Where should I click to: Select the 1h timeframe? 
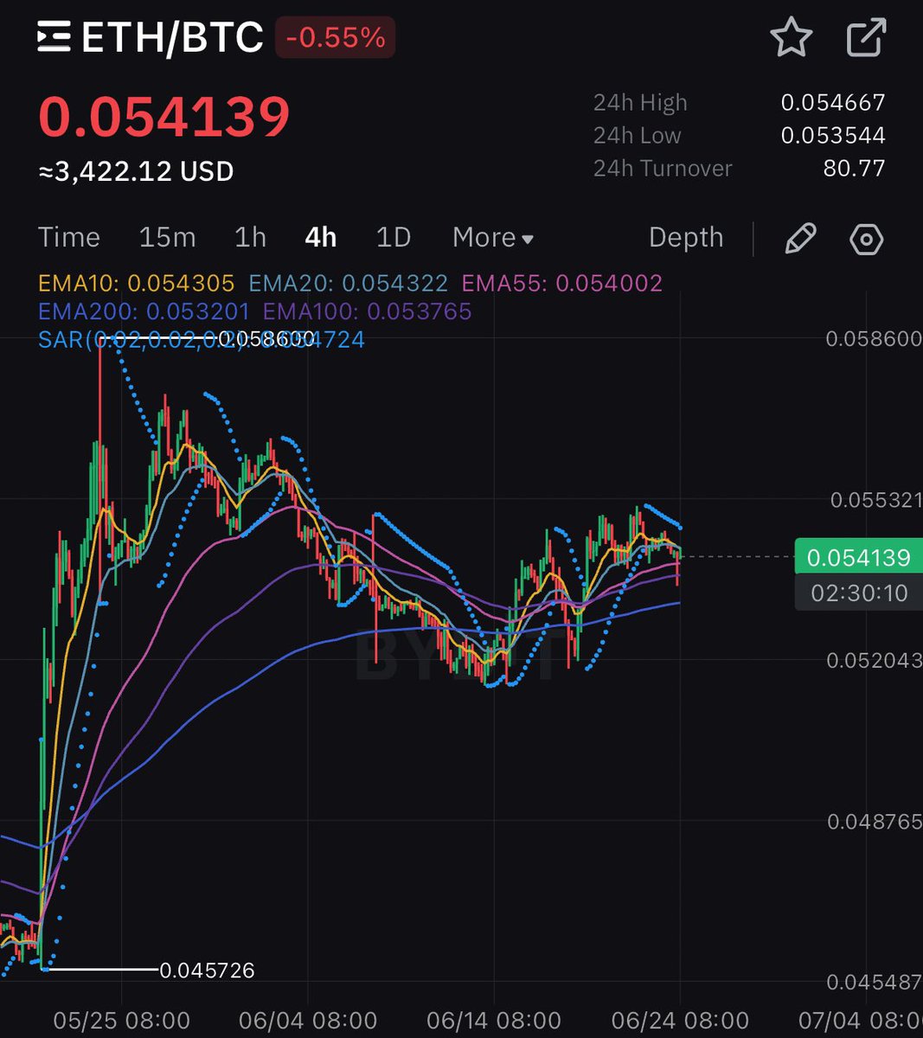(250, 237)
